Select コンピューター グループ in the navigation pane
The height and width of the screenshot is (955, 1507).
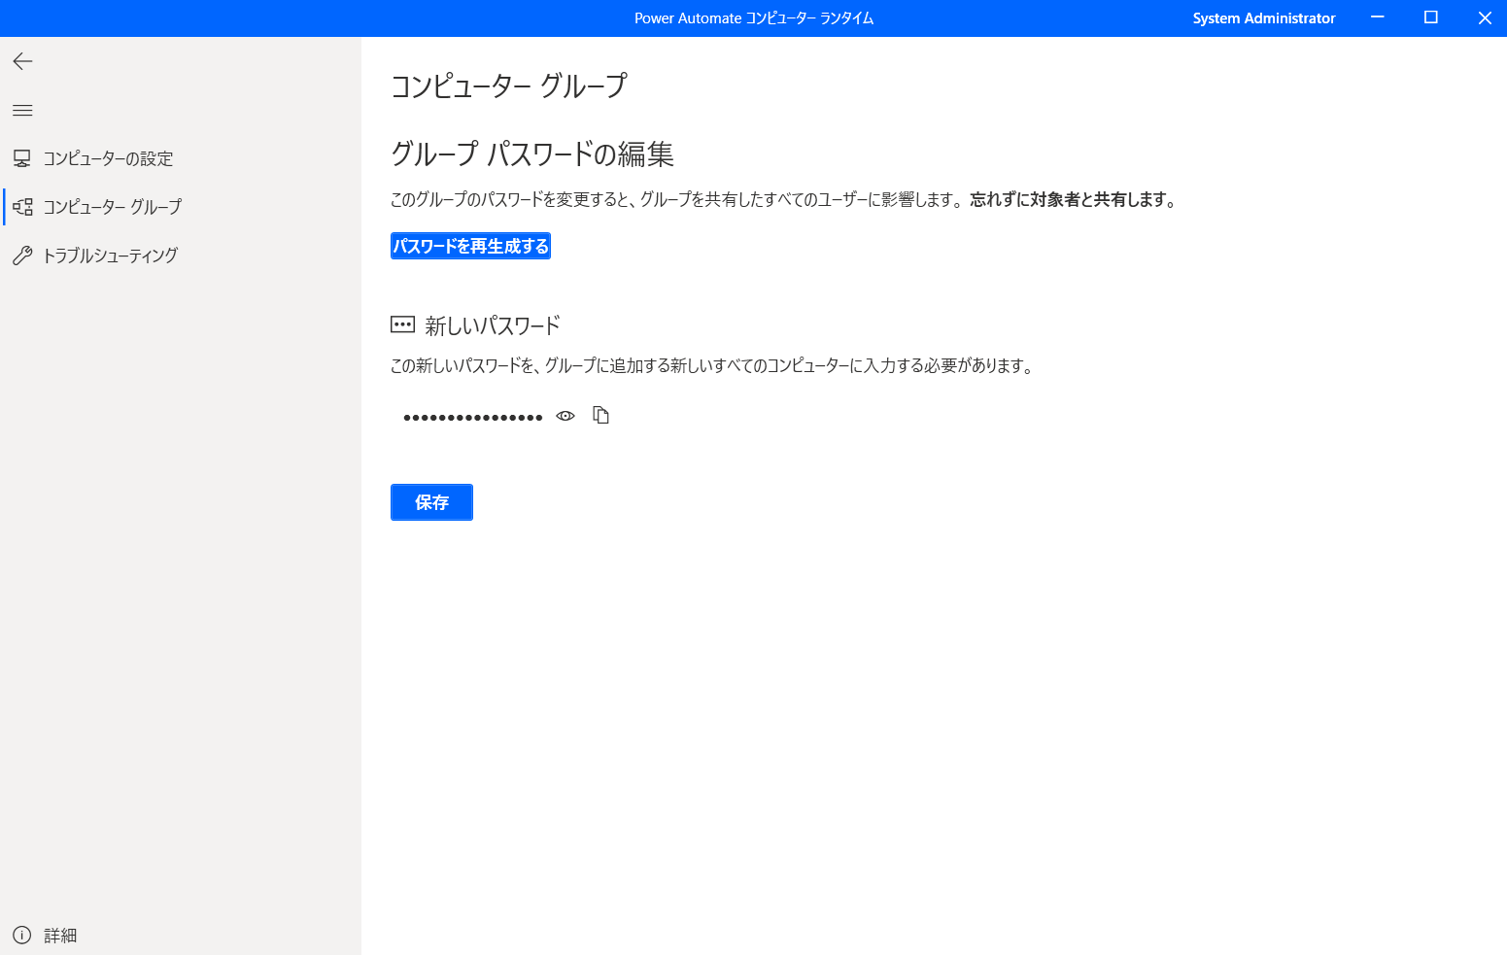pos(113,206)
